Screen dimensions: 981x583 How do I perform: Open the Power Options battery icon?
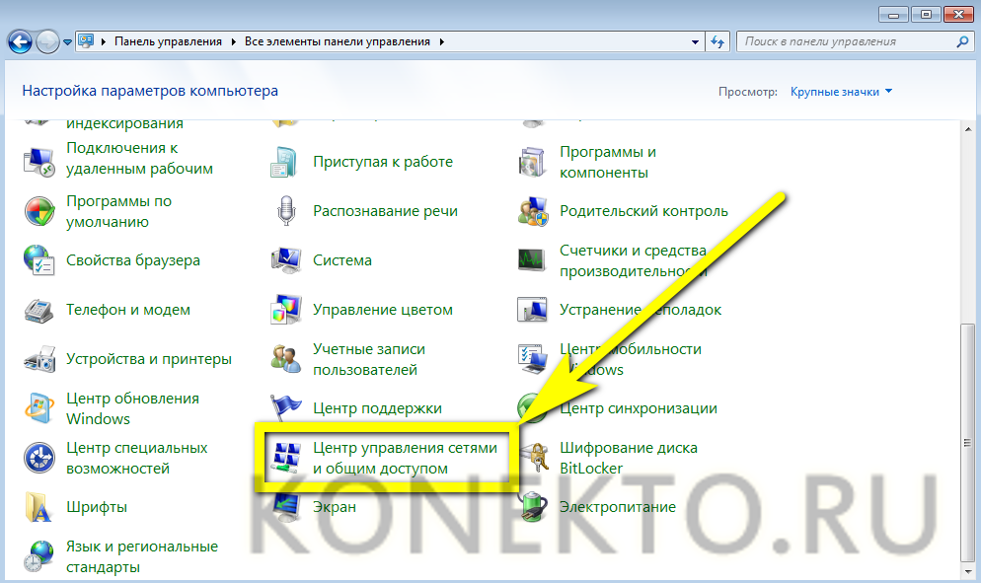click(x=533, y=507)
